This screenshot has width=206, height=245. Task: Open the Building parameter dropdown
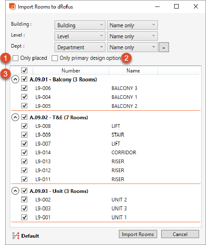(x=80, y=25)
